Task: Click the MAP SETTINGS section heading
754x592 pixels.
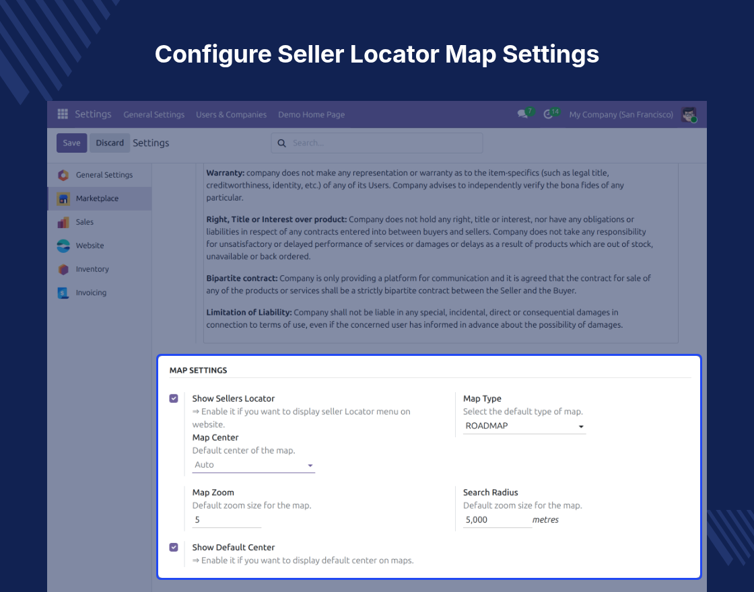Action: pyautogui.click(x=198, y=371)
